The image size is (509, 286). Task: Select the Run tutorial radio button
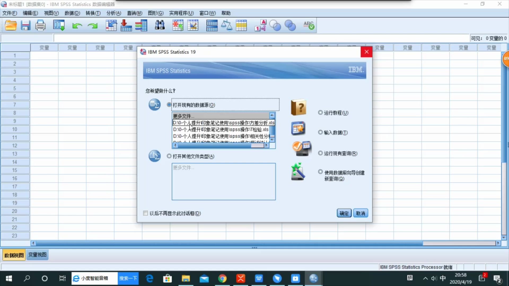pos(320,113)
